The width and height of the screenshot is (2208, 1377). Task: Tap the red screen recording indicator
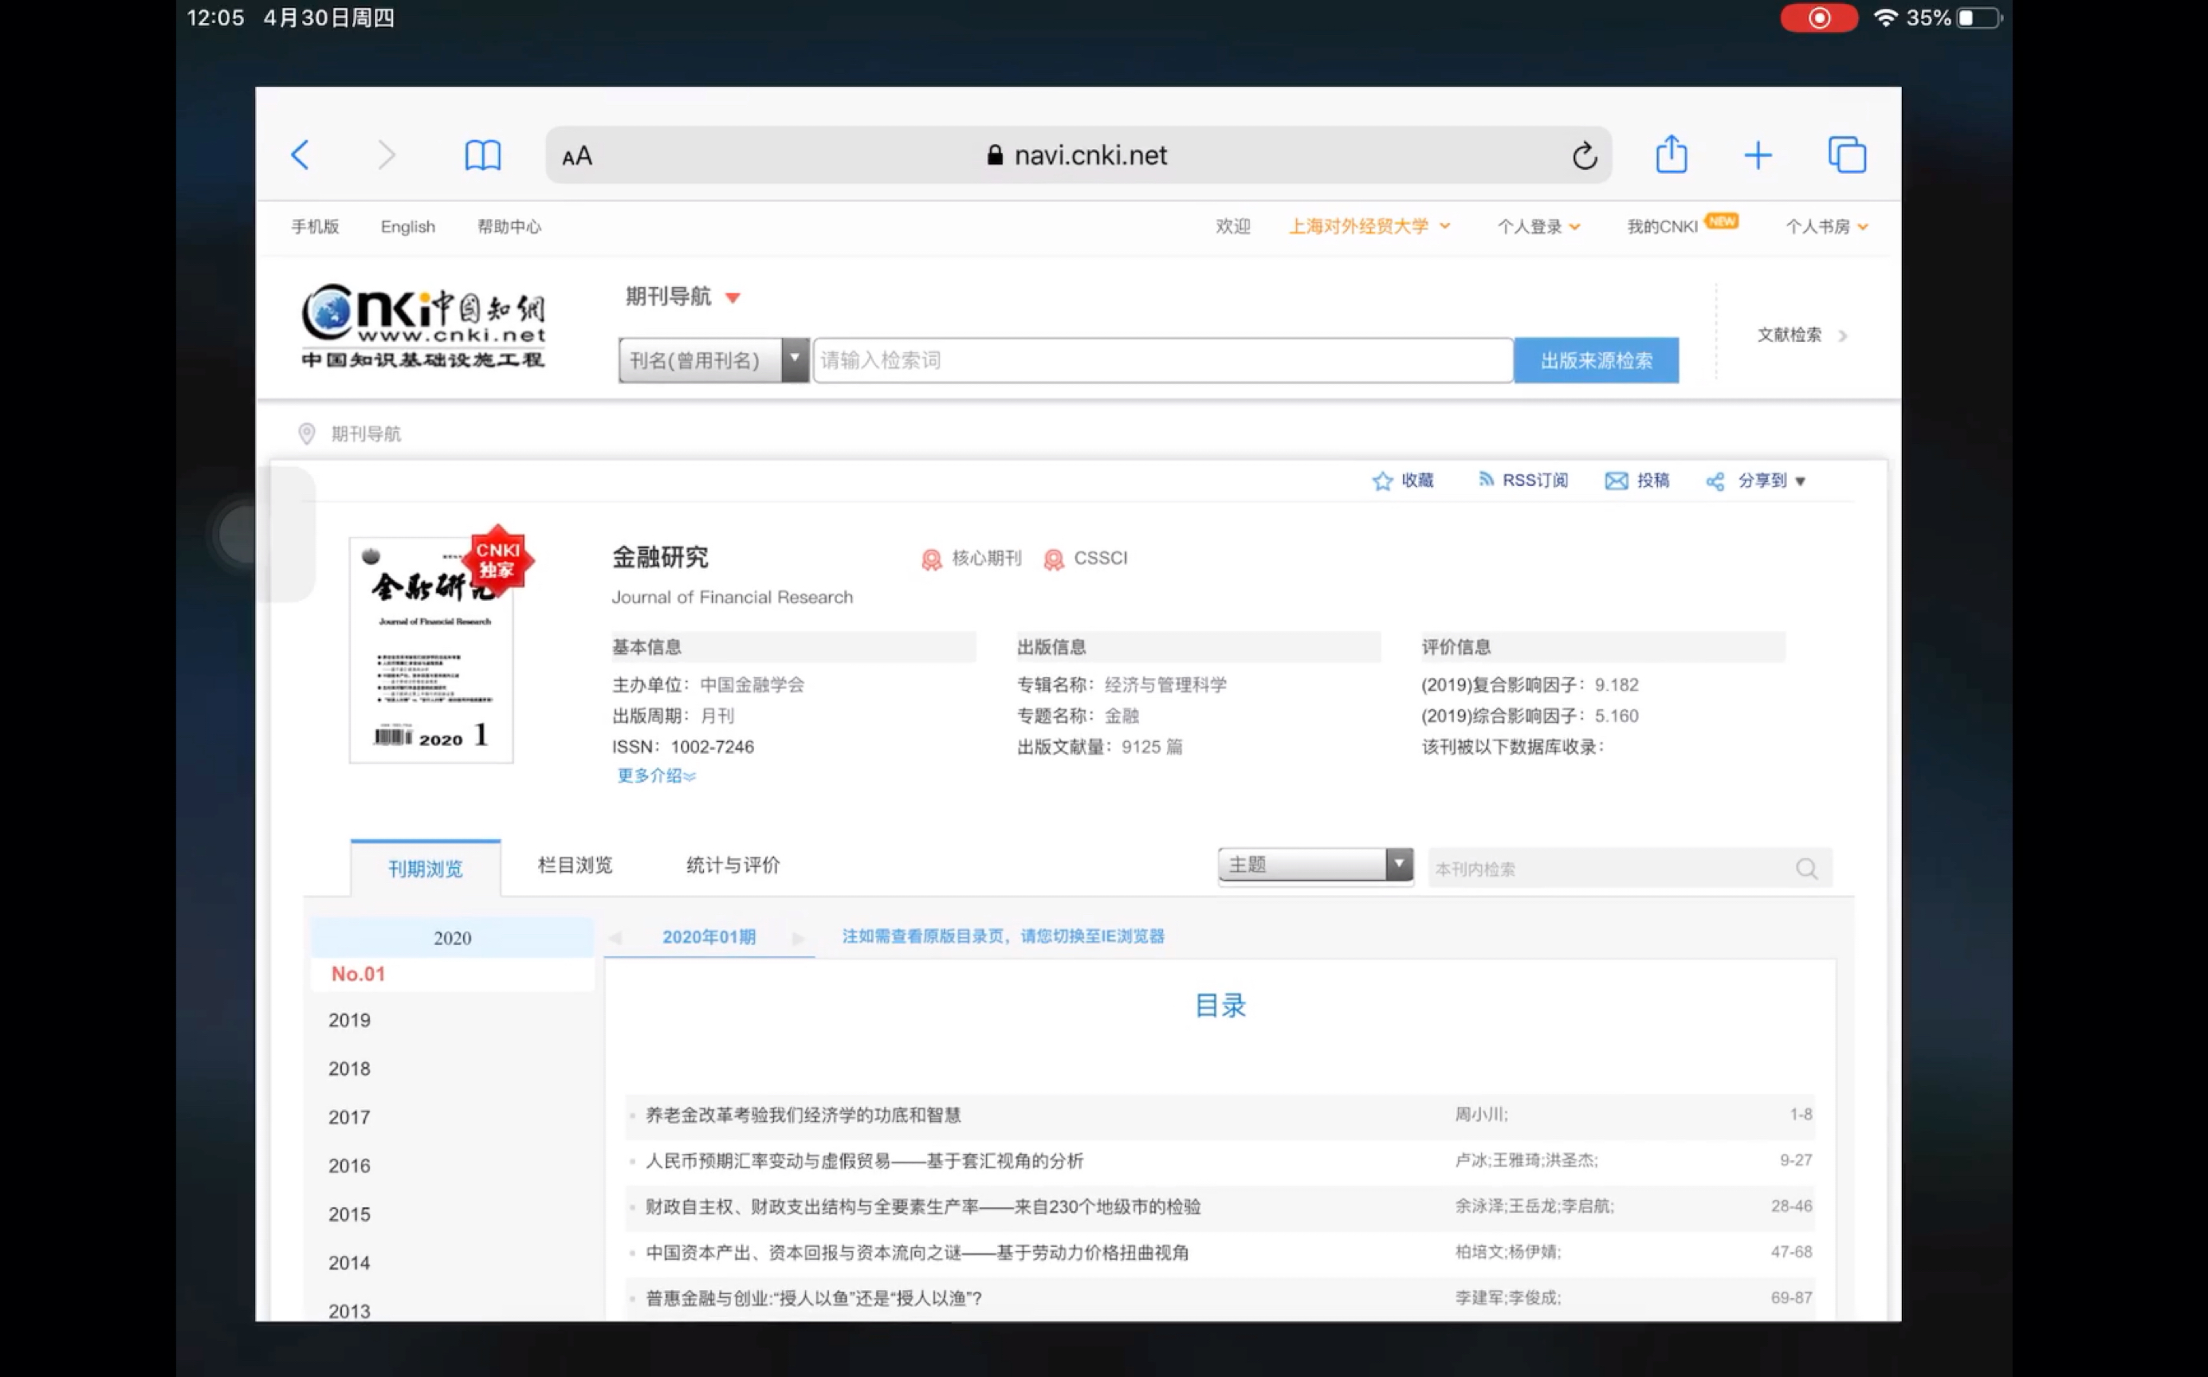[x=1819, y=18]
